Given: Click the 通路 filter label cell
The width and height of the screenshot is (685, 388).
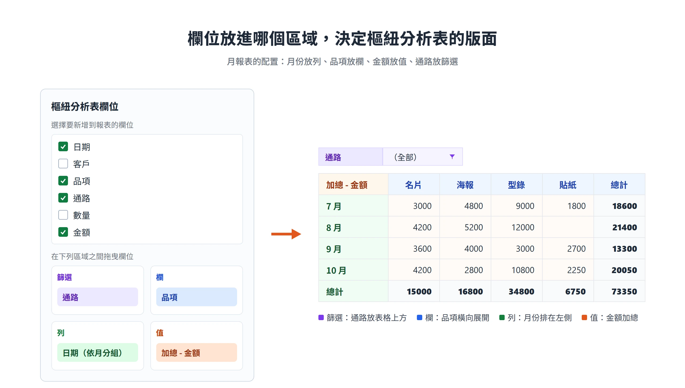Looking at the screenshot, I should point(351,157).
